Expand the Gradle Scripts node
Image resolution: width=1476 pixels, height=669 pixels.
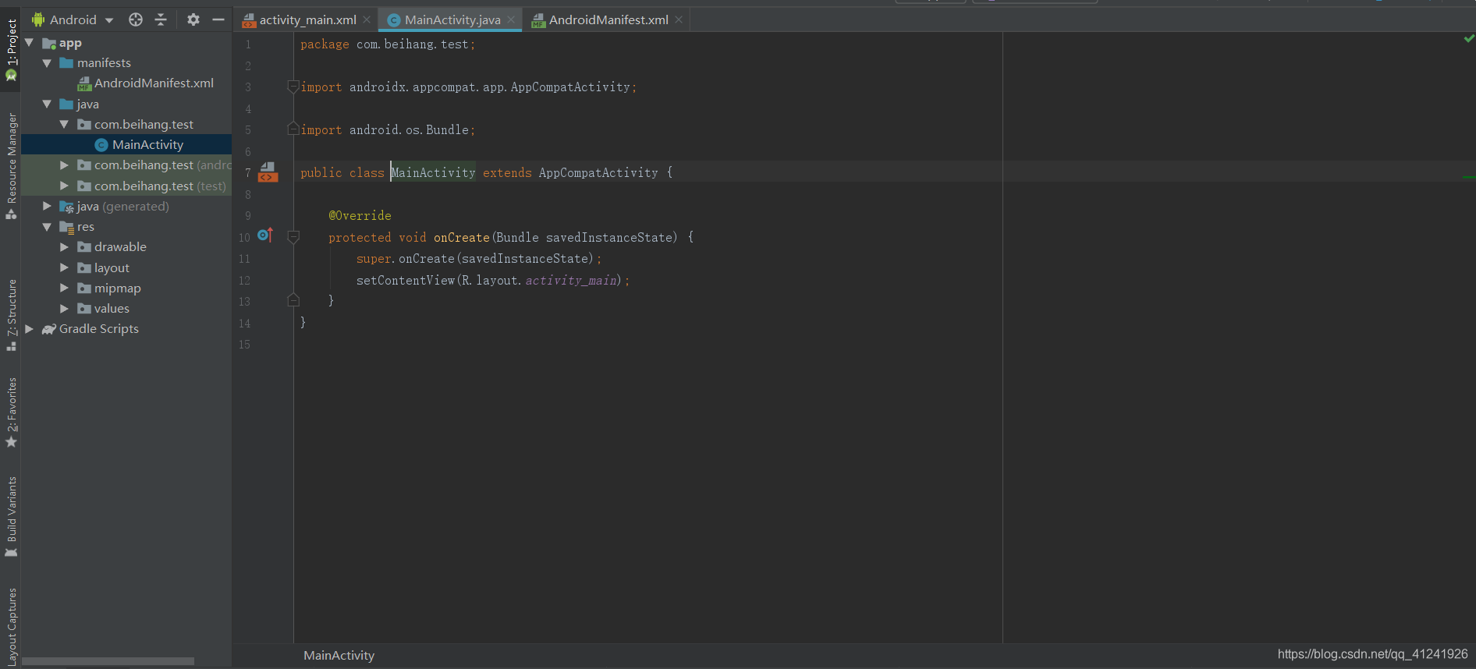tap(30, 329)
